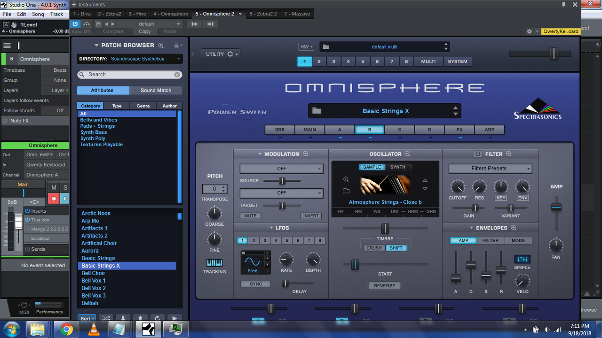
Task: Switch to the FX tab
Action: 459,130
